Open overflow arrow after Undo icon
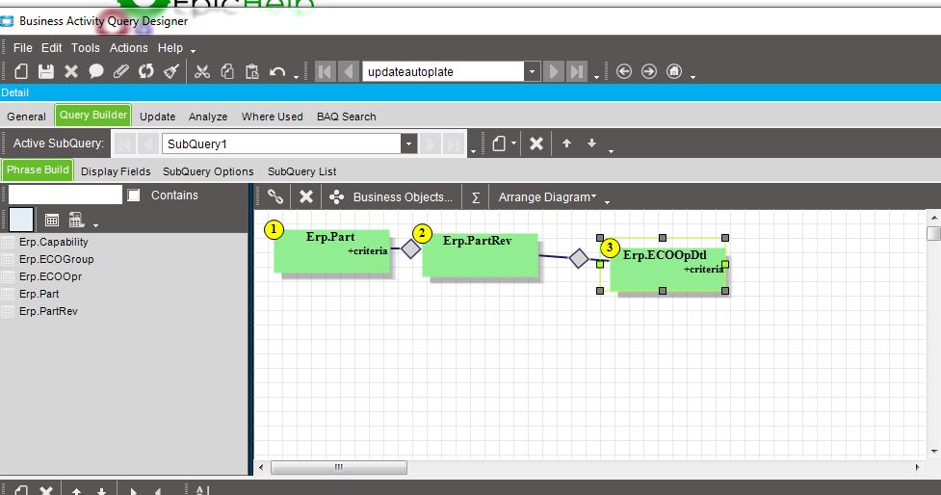941x495 pixels. tap(296, 77)
